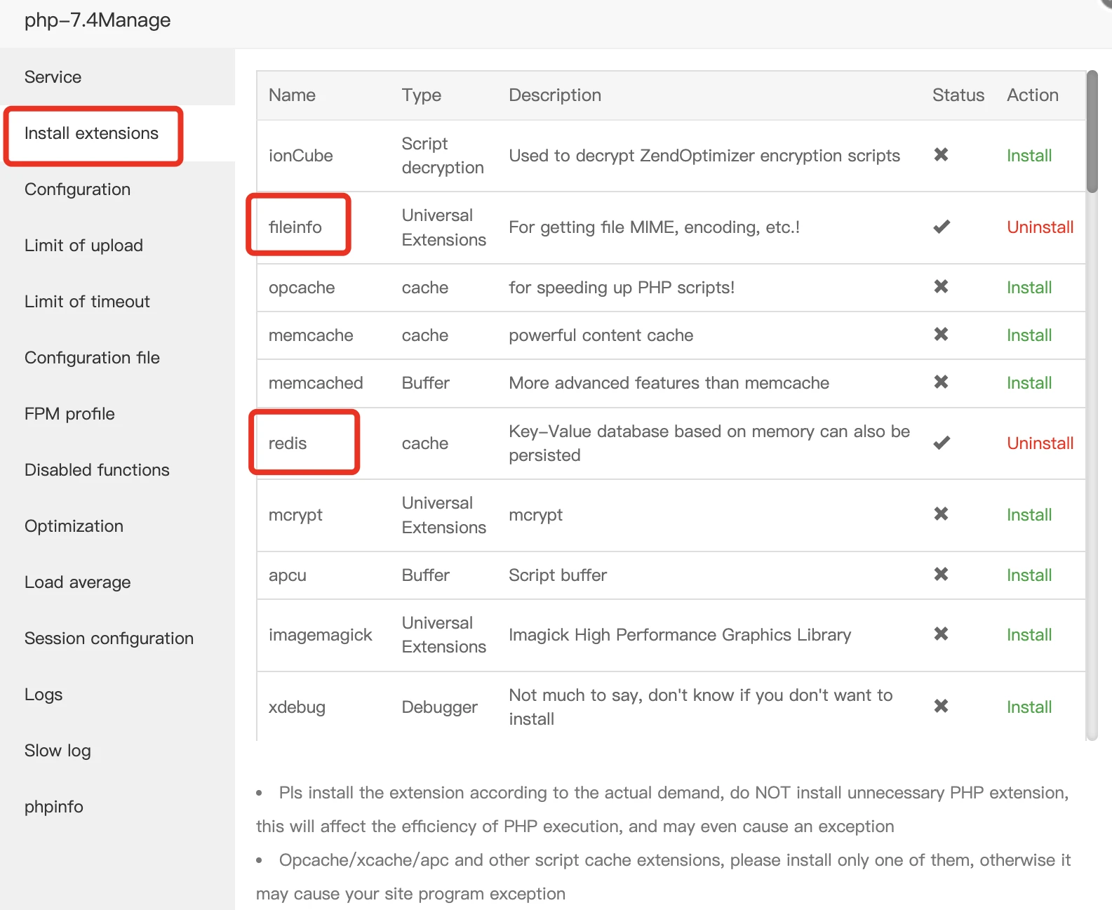Click the xdebug X status icon
Viewport: 1112px width, 910px height.
(x=941, y=706)
